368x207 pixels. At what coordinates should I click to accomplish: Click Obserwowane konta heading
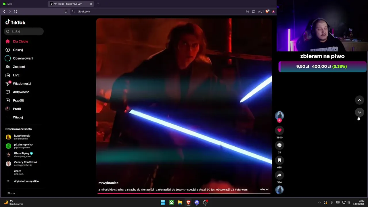pyautogui.click(x=18, y=129)
